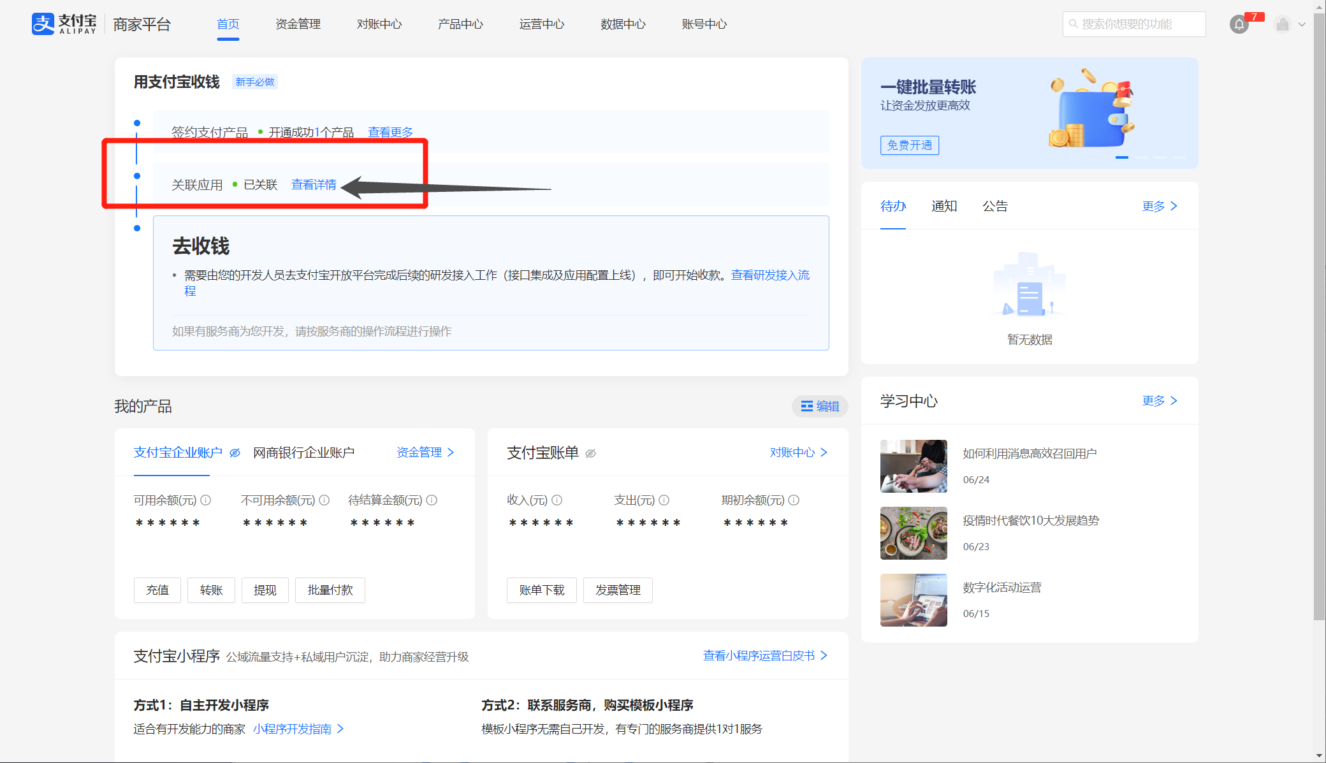Click the wallet illustration on banner
Image resolution: width=1326 pixels, height=763 pixels.
click(1092, 110)
